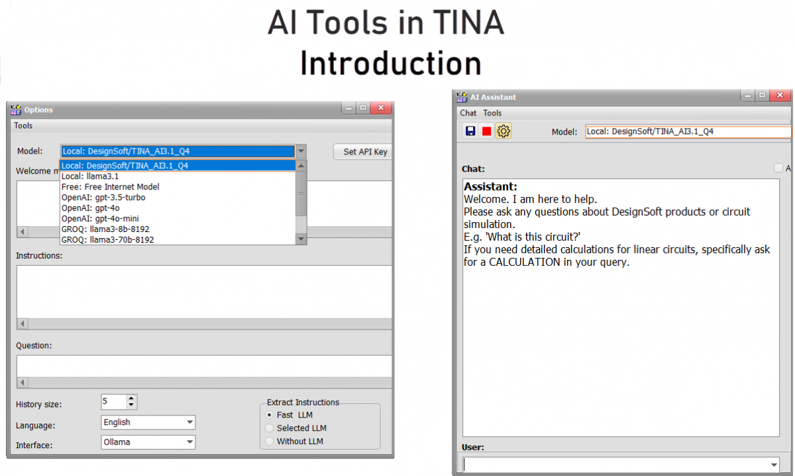Click the History size number field
Viewport: 795px width, 476px height.
[113, 402]
